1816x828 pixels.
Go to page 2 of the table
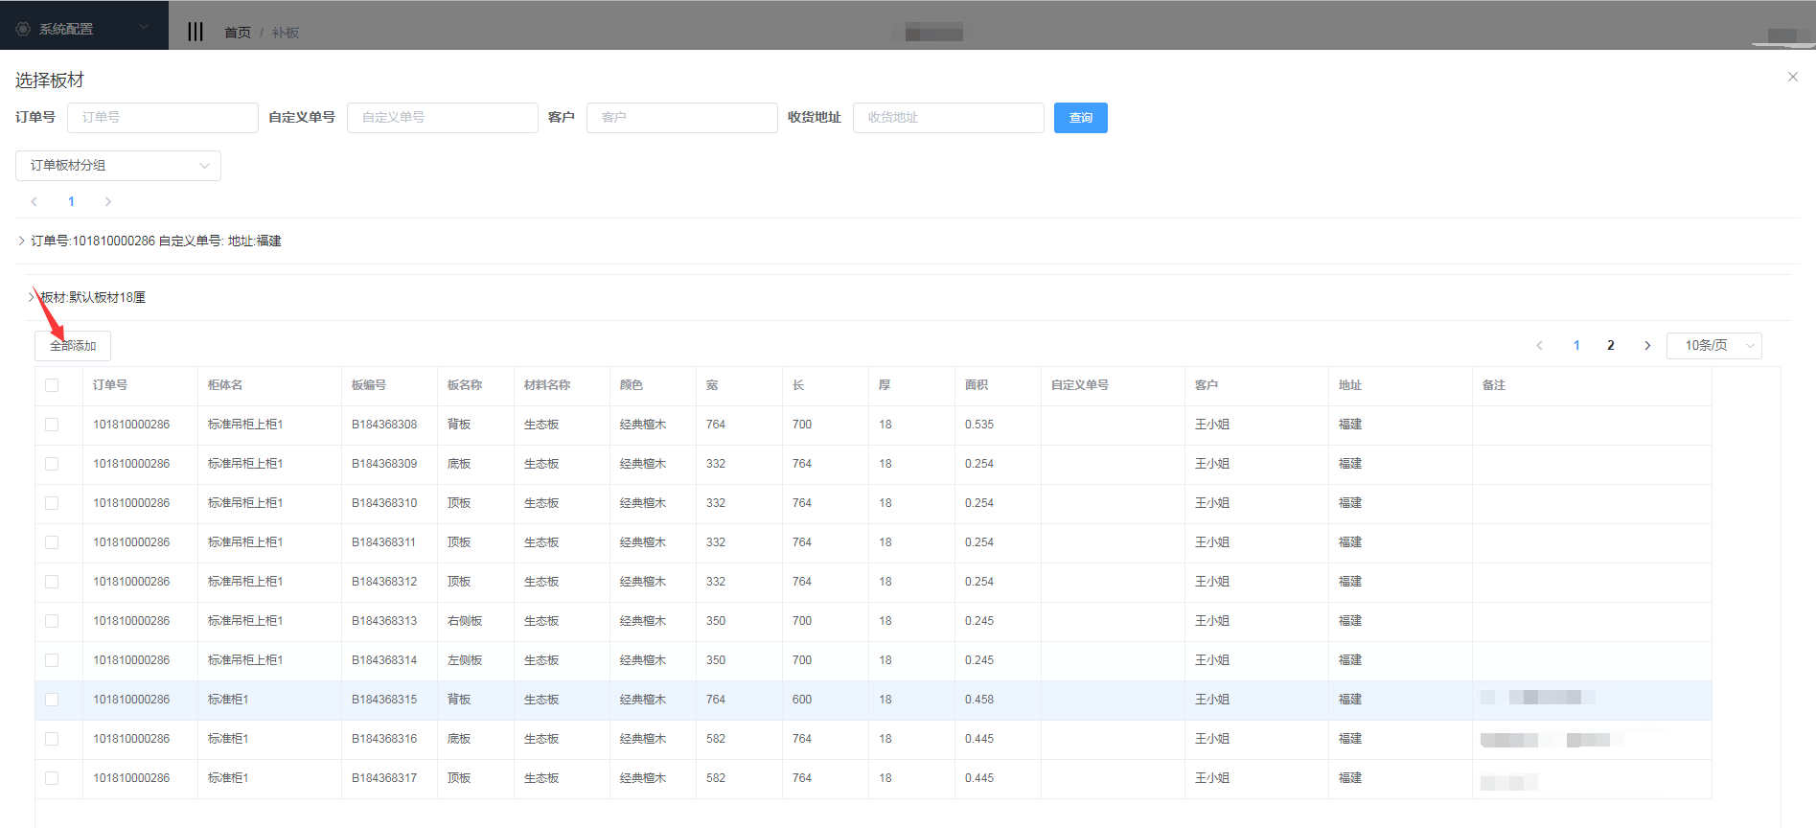[x=1611, y=346]
